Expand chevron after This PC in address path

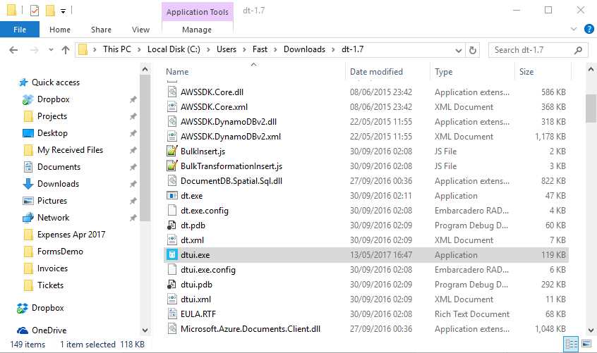pos(139,50)
